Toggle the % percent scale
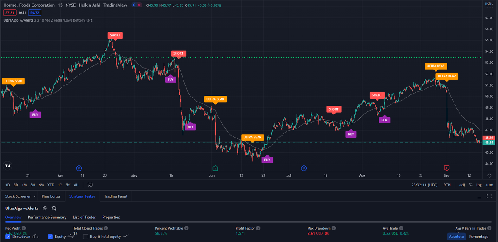The height and width of the screenshot is (242, 498). [x=471, y=185]
